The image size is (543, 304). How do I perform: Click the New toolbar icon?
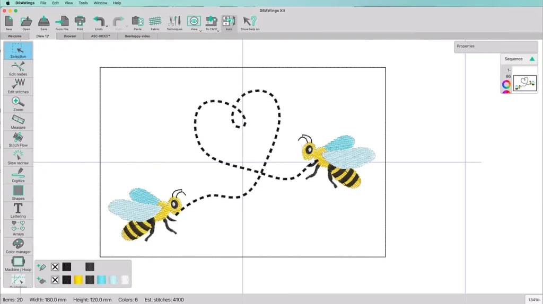coord(9,23)
